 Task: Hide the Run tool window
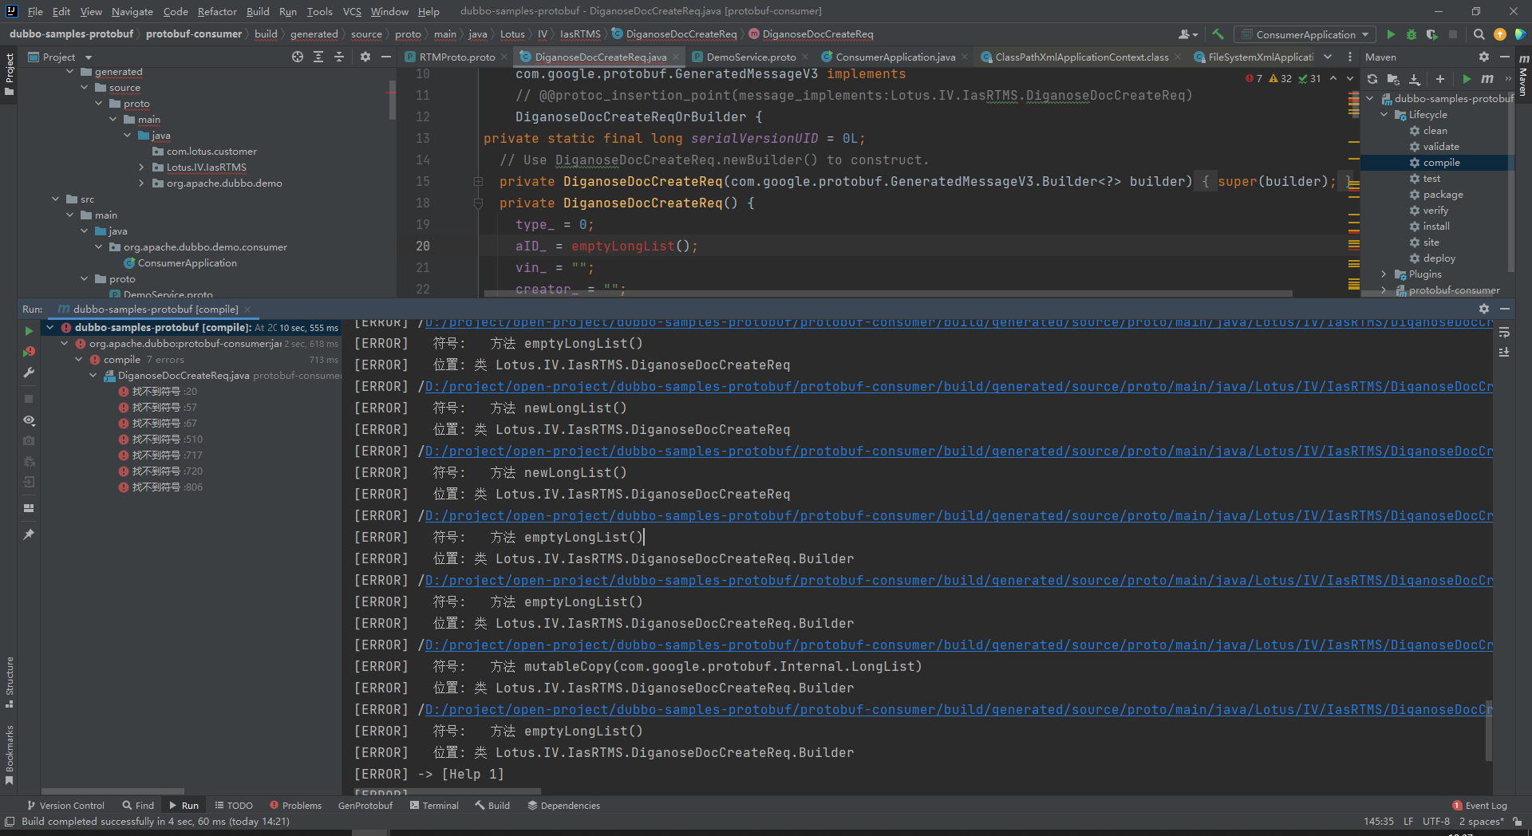point(1505,309)
